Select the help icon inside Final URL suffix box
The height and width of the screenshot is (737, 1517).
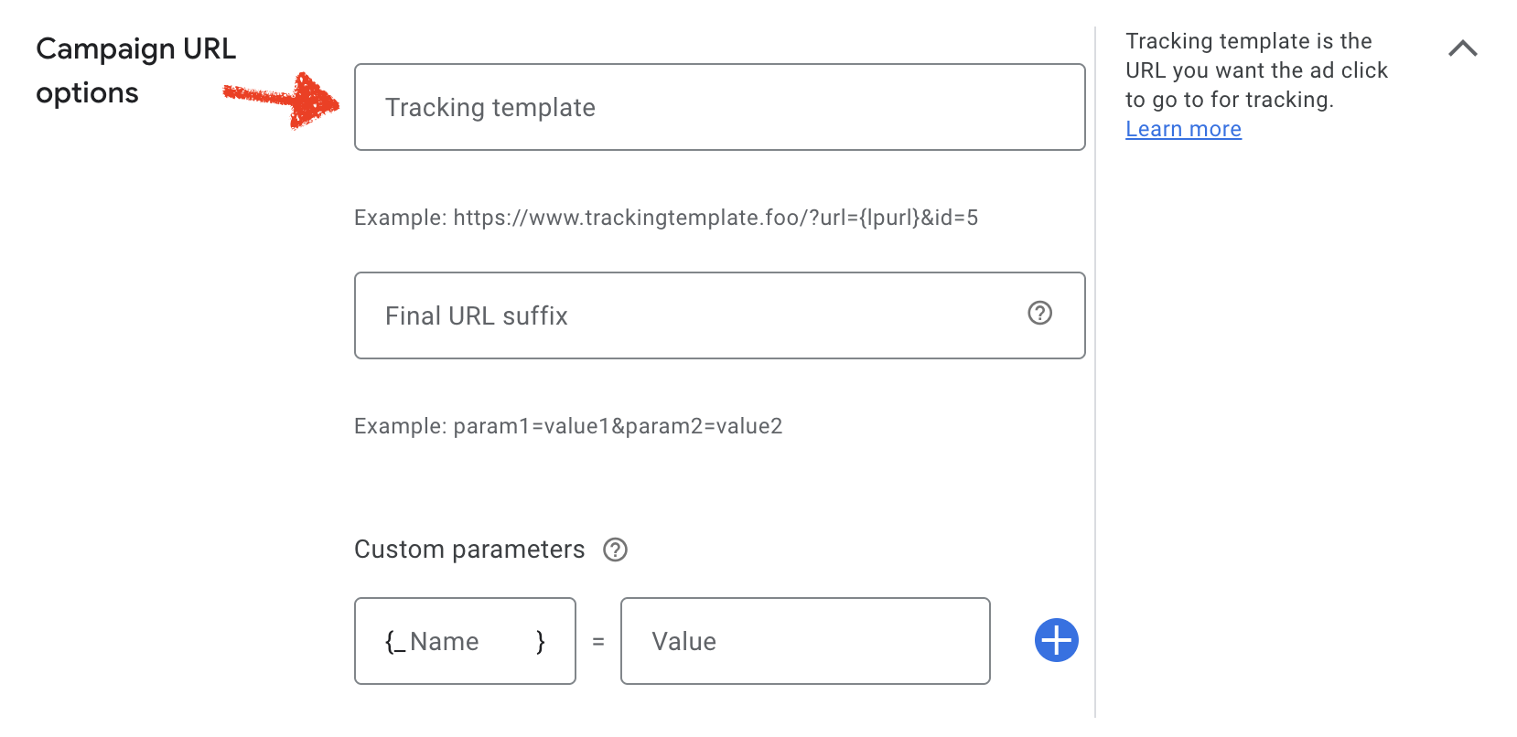(x=1038, y=315)
